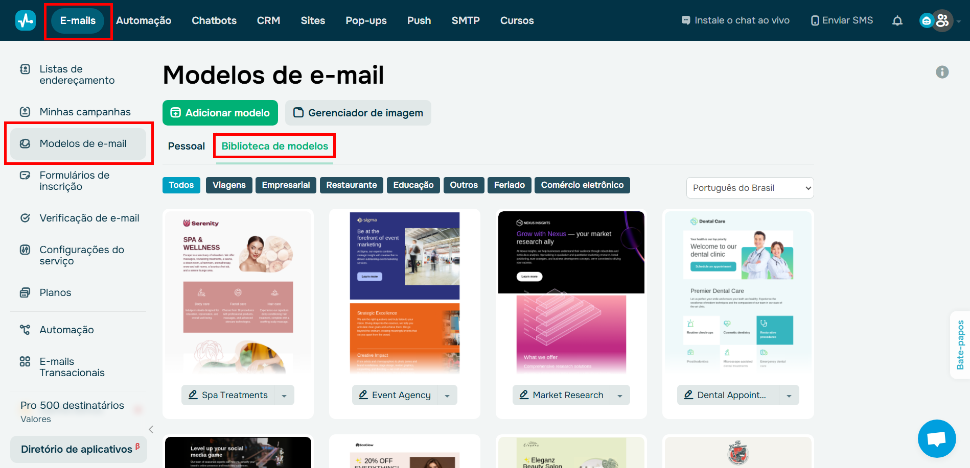Open the account menu caret top right
970x468 pixels.
(x=959, y=20)
